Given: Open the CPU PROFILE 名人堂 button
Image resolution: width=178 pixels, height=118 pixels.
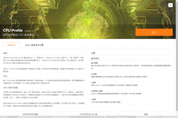Looking at the screenshot, I should [88, 114].
